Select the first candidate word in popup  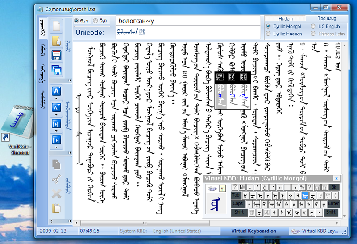click(220, 96)
